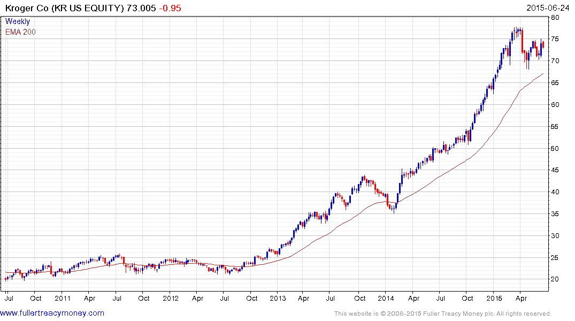Click the 70 price axis label
The width and height of the screenshot is (575, 321).
click(555, 61)
